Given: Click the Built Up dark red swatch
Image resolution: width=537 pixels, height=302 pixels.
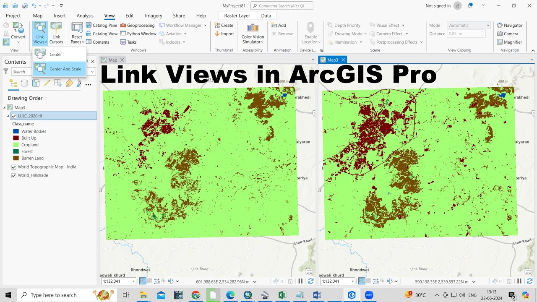Looking at the screenshot, I should [x=16, y=138].
